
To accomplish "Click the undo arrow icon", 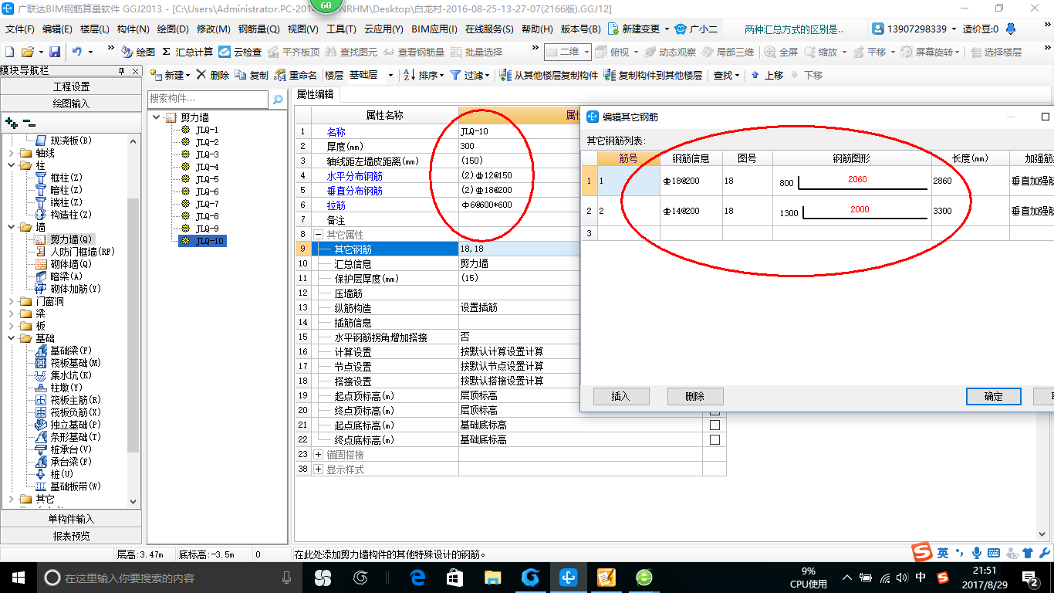I will click(x=77, y=52).
